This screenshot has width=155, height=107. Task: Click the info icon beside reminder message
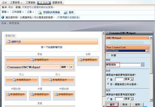[3, 17]
